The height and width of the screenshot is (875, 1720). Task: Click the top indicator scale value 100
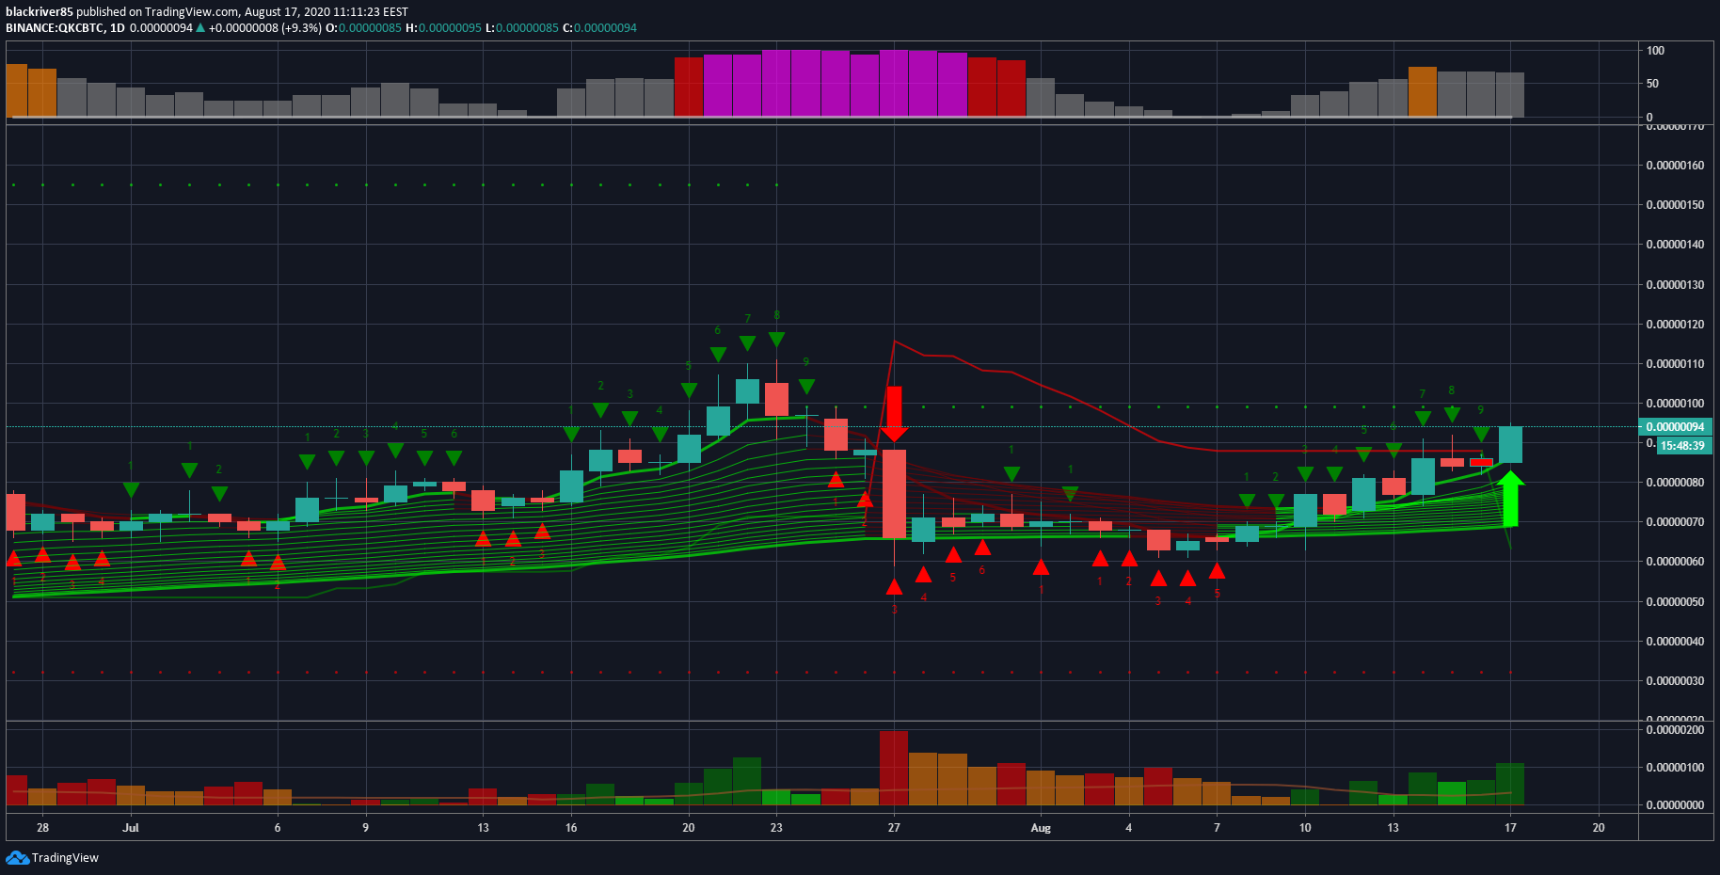[1655, 51]
